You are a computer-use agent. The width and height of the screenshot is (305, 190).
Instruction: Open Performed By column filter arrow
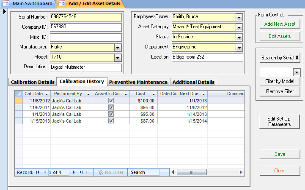coord(88,94)
